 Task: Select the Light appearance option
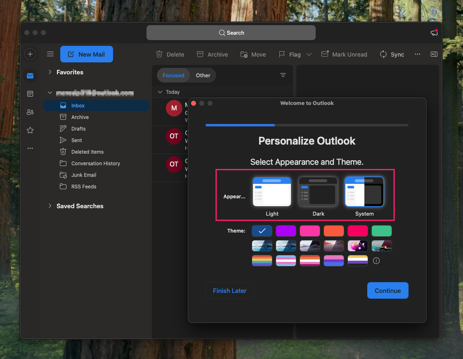[272, 192]
